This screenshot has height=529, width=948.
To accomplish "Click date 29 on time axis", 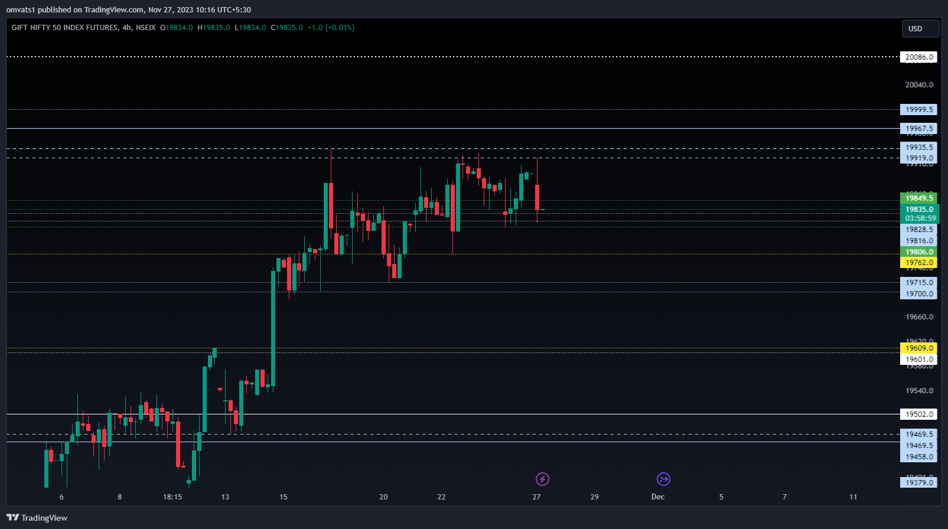I will click(x=594, y=497).
